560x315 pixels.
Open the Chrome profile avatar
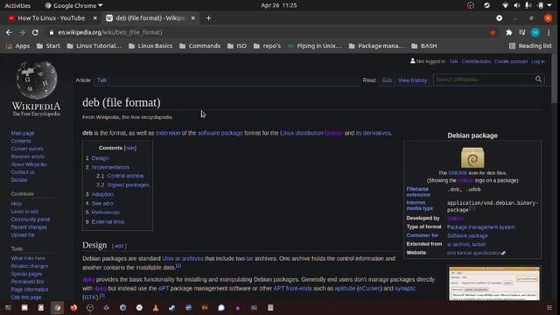coord(535,32)
